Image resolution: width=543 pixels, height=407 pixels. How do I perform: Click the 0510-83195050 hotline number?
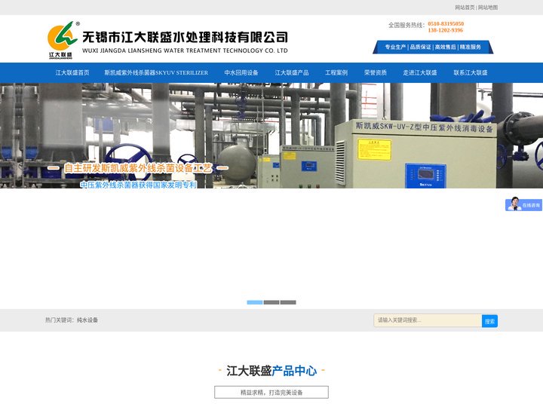pos(446,23)
